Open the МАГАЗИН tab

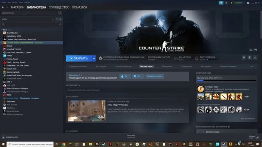(18, 7)
